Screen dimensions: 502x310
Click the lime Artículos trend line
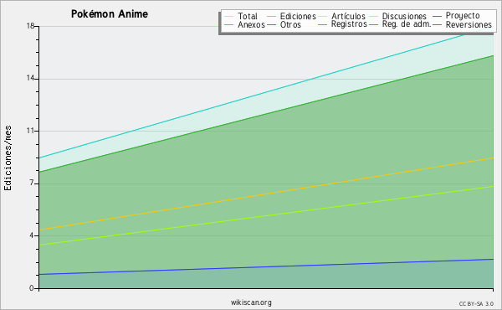pyautogui.click(x=266, y=216)
